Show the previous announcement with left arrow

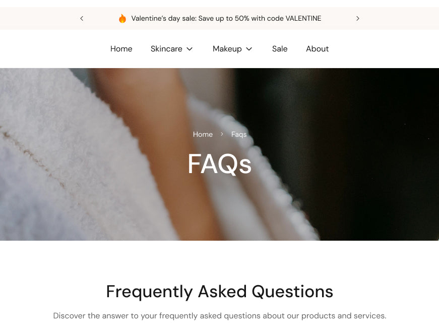82,19
